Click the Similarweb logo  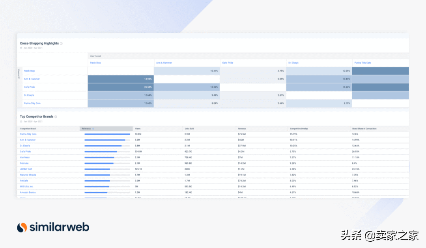pos(53,227)
